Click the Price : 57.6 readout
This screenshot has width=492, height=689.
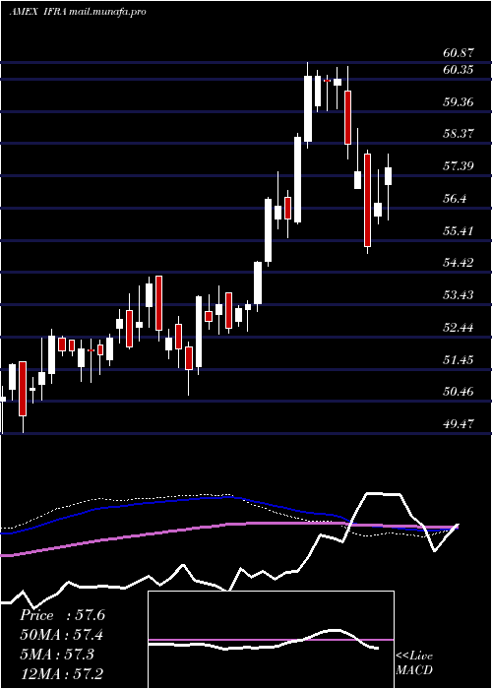(x=62, y=615)
